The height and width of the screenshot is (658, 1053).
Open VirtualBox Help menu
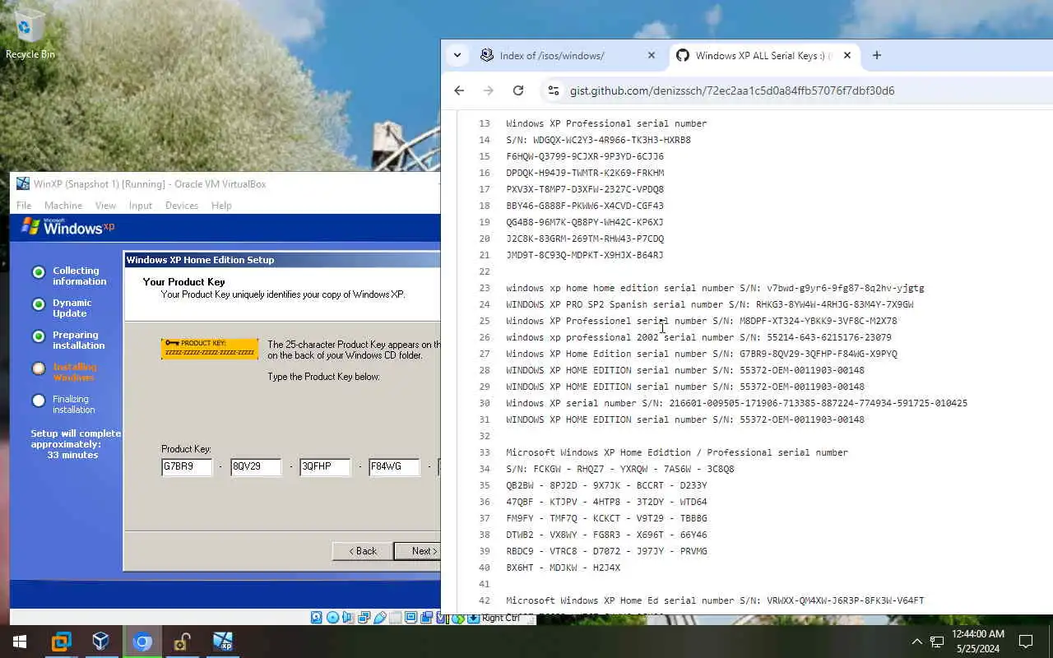[221, 206]
